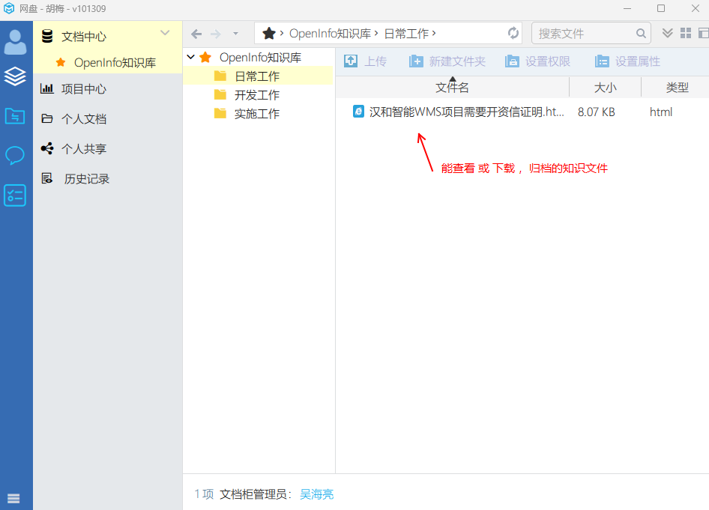This screenshot has height=510, width=709.
Task: Select the 开发工作 folder in tree
Action: 256,95
